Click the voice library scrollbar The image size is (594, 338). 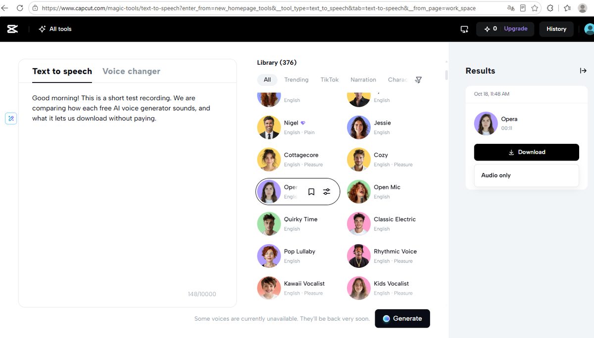tap(446, 75)
